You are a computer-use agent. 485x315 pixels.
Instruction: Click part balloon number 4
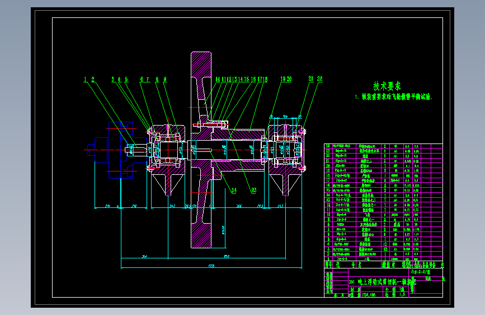(119, 80)
